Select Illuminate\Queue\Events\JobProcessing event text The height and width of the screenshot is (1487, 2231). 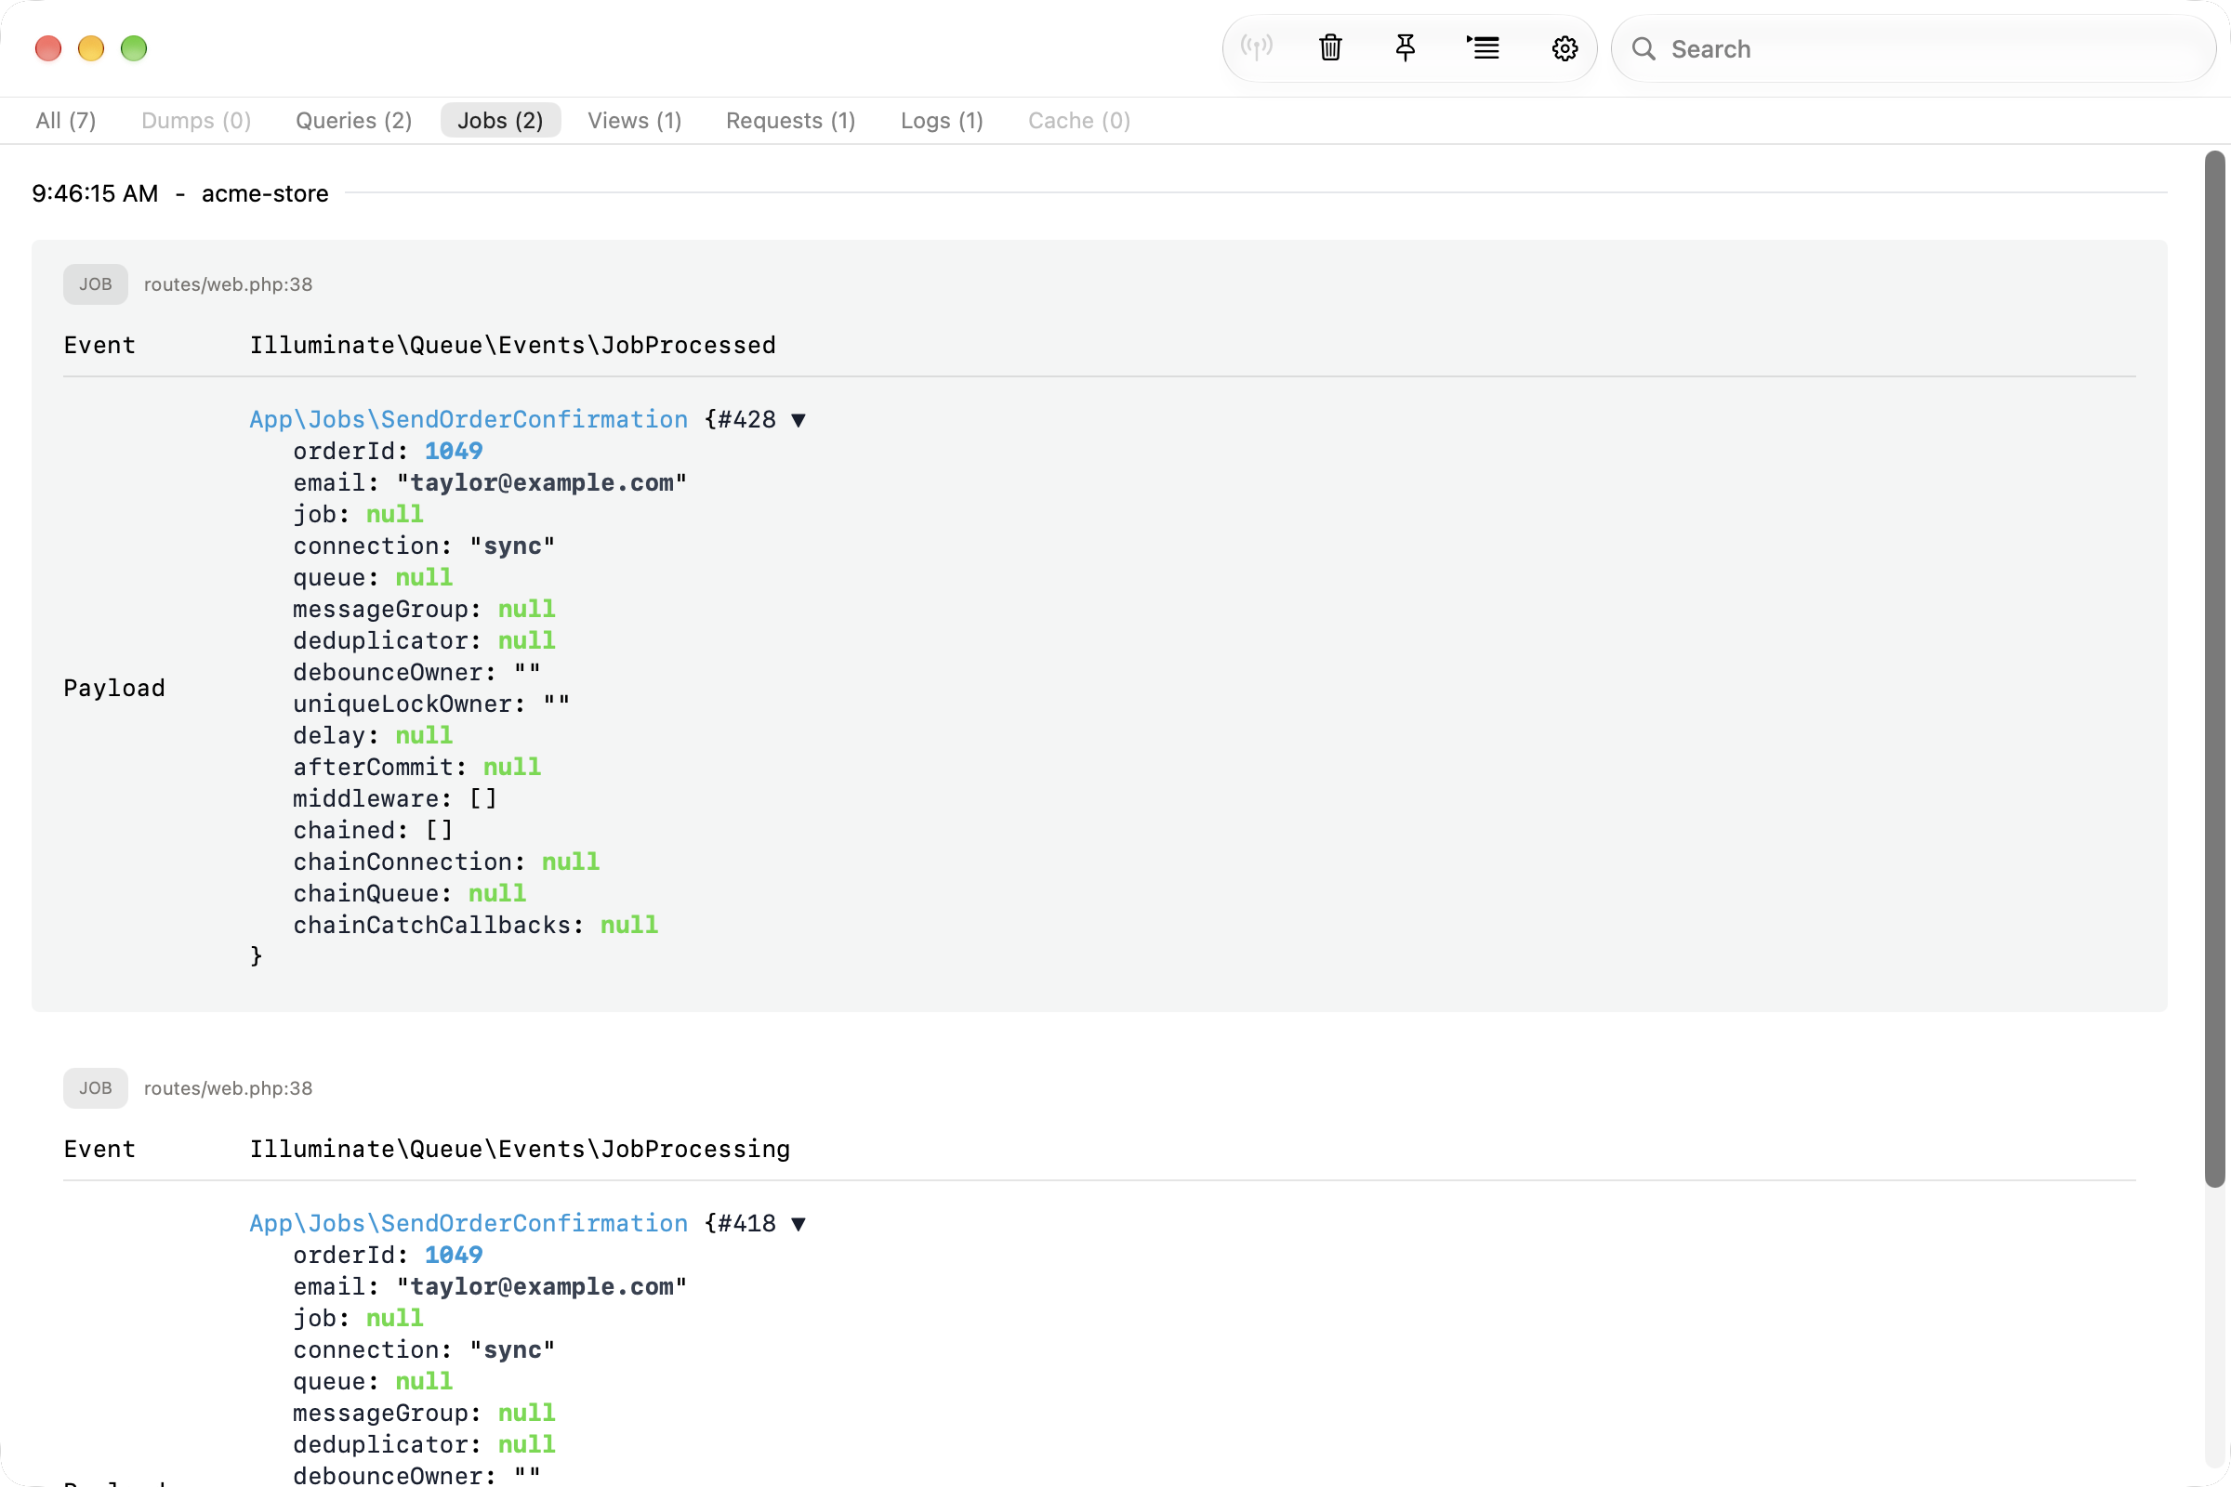pyautogui.click(x=520, y=1150)
